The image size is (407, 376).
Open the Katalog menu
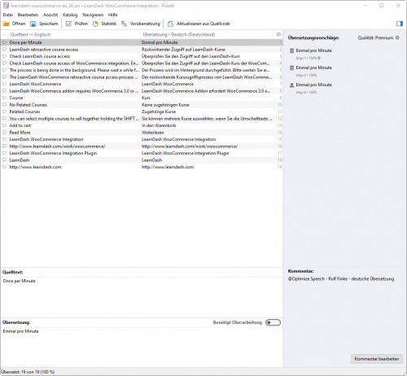pyautogui.click(x=70, y=15)
